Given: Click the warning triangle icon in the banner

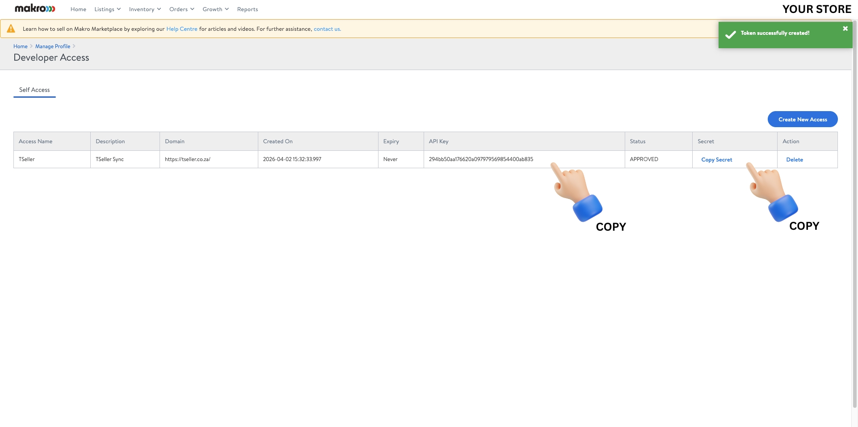Looking at the screenshot, I should 11,28.
